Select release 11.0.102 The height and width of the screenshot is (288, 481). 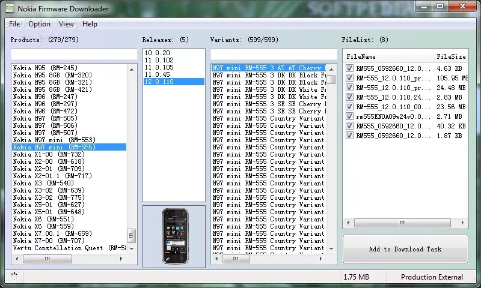(x=174, y=60)
